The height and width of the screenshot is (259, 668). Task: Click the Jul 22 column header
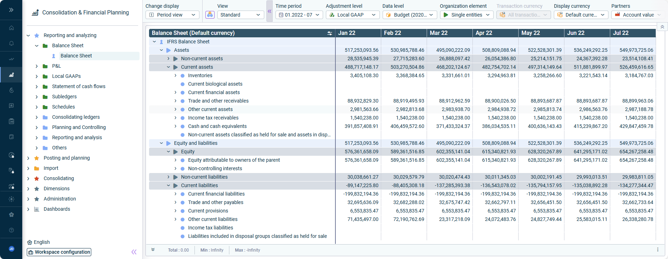point(633,33)
